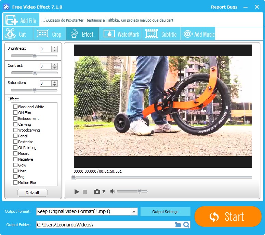
Task: Open the Subtitle tab
Action: (x=161, y=34)
